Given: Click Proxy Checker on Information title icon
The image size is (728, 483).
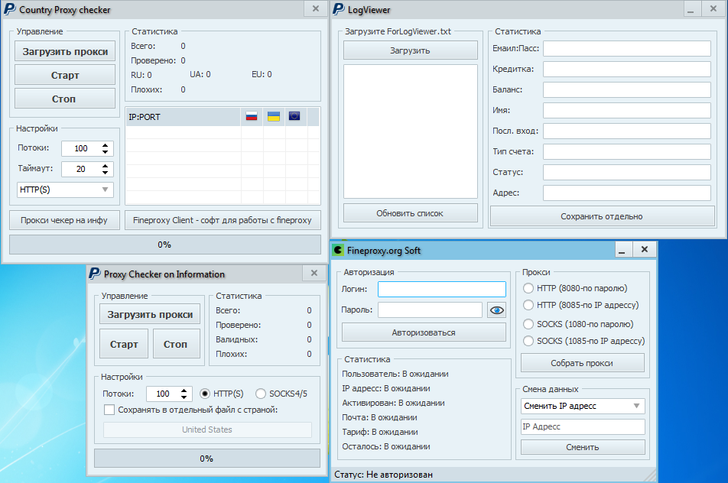Looking at the screenshot, I should [94, 274].
